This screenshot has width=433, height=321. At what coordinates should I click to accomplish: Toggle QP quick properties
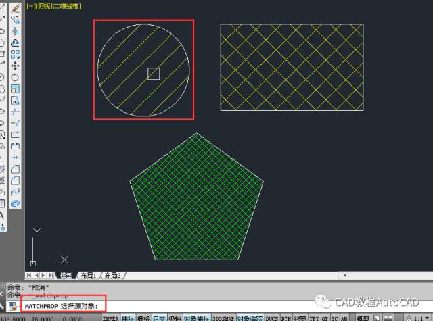[325, 318]
